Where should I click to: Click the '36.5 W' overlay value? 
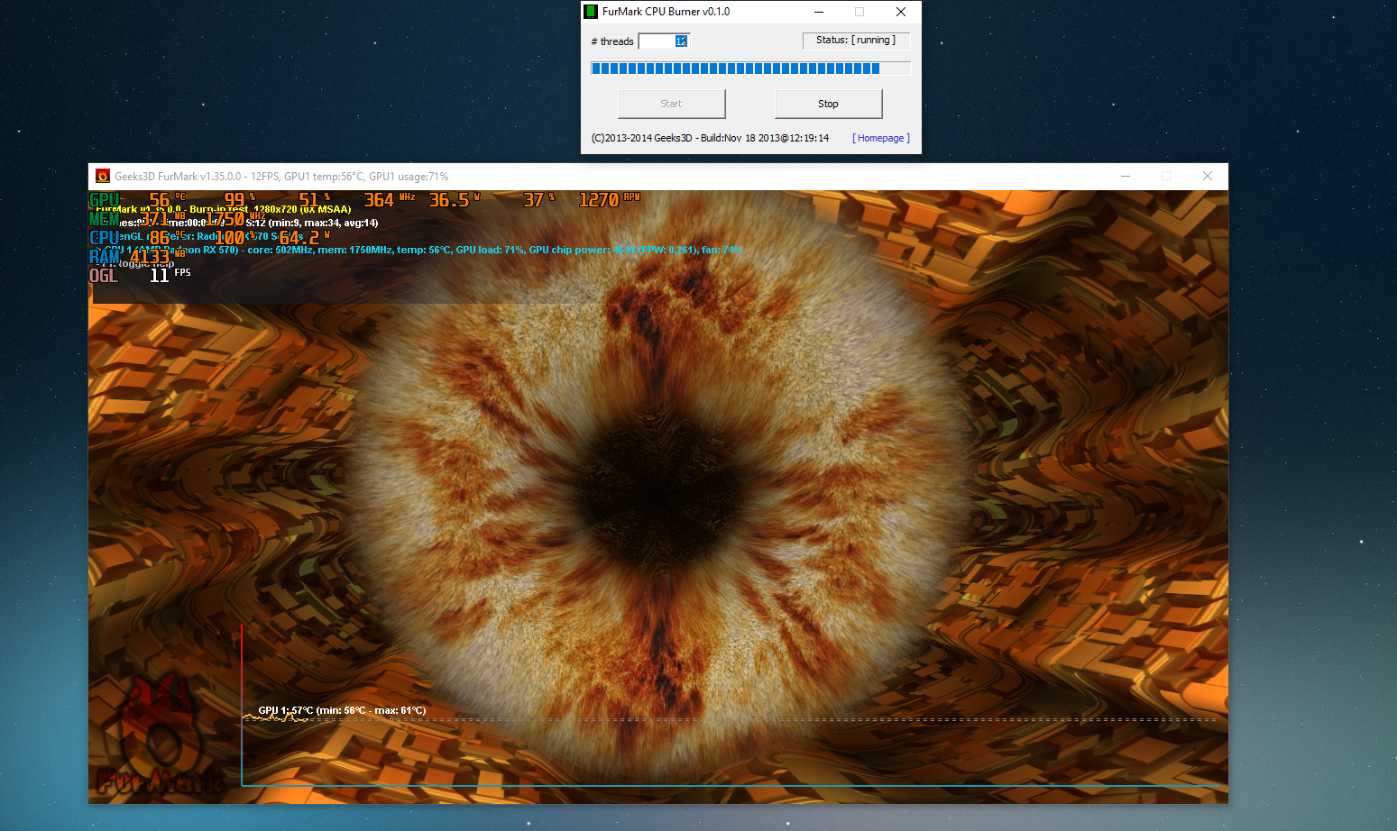point(455,199)
